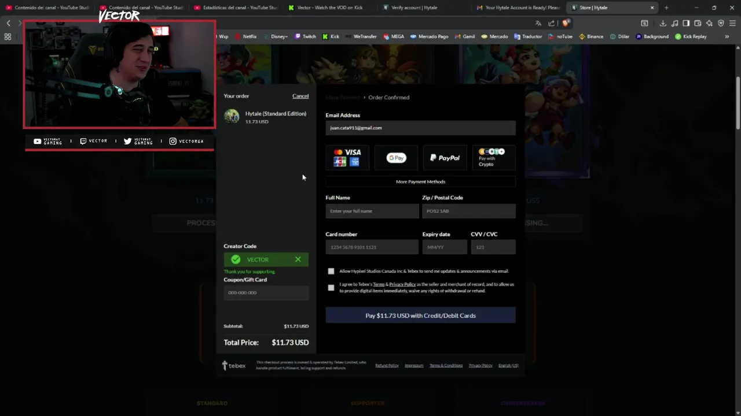
Task: Click the music note media control icon
Action: point(674,23)
